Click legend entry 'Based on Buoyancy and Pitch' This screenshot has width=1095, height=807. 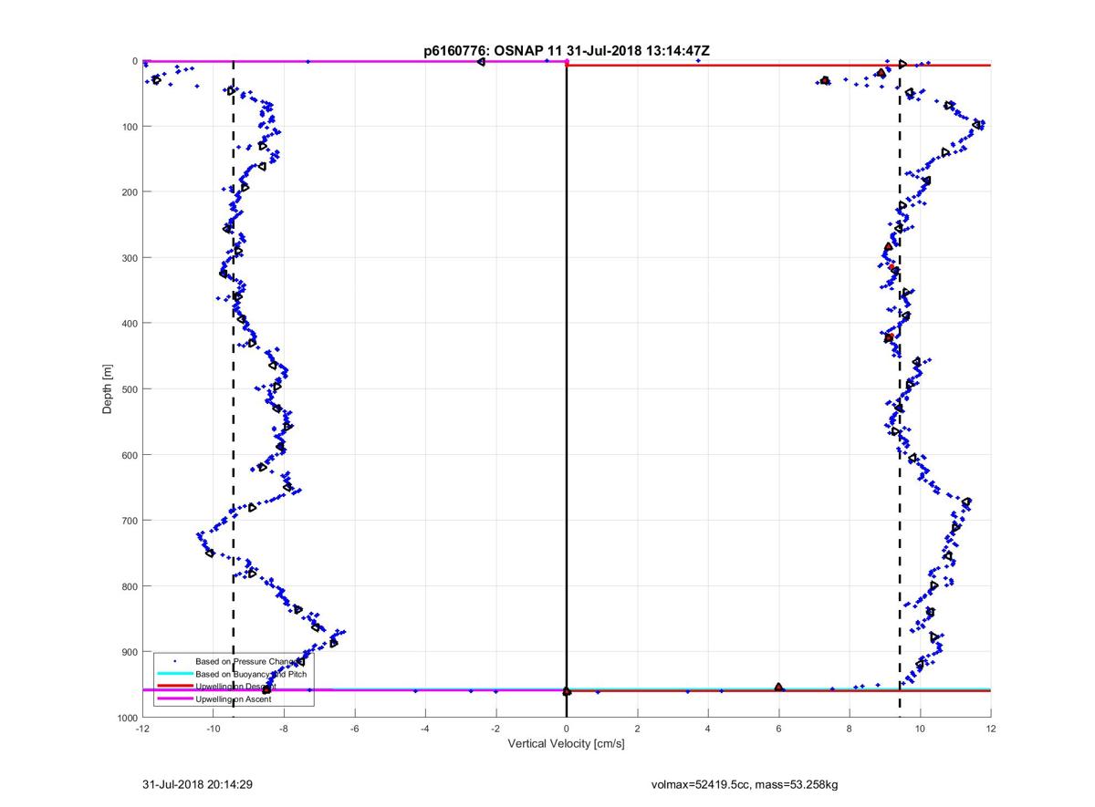click(x=252, y=673)
